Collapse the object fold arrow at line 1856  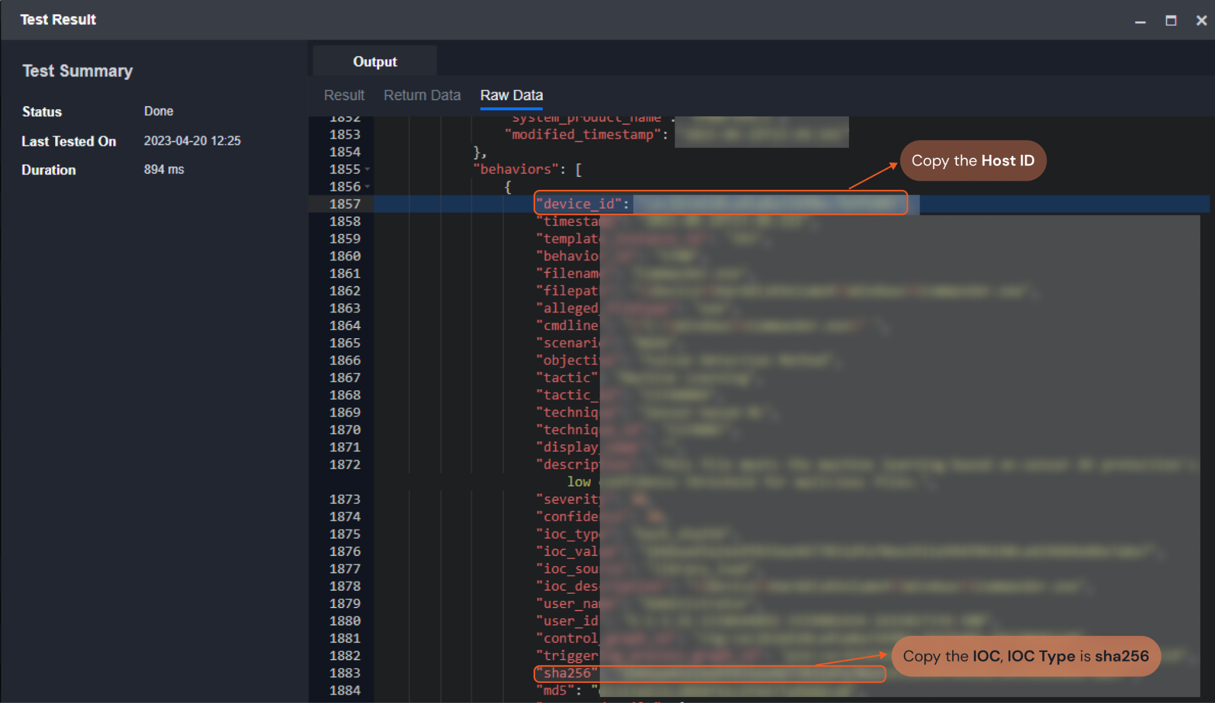tap(368, 187)
